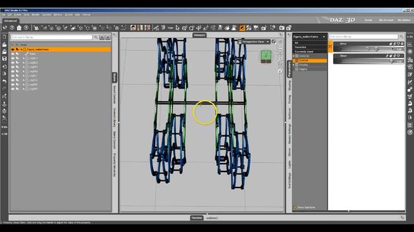Expand the LegBR2 tree node
414x232 pixels.
[23, 72]
